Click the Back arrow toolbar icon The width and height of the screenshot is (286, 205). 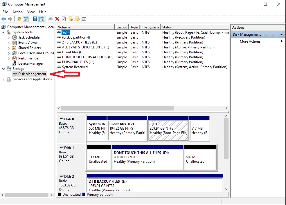(3, 19)
